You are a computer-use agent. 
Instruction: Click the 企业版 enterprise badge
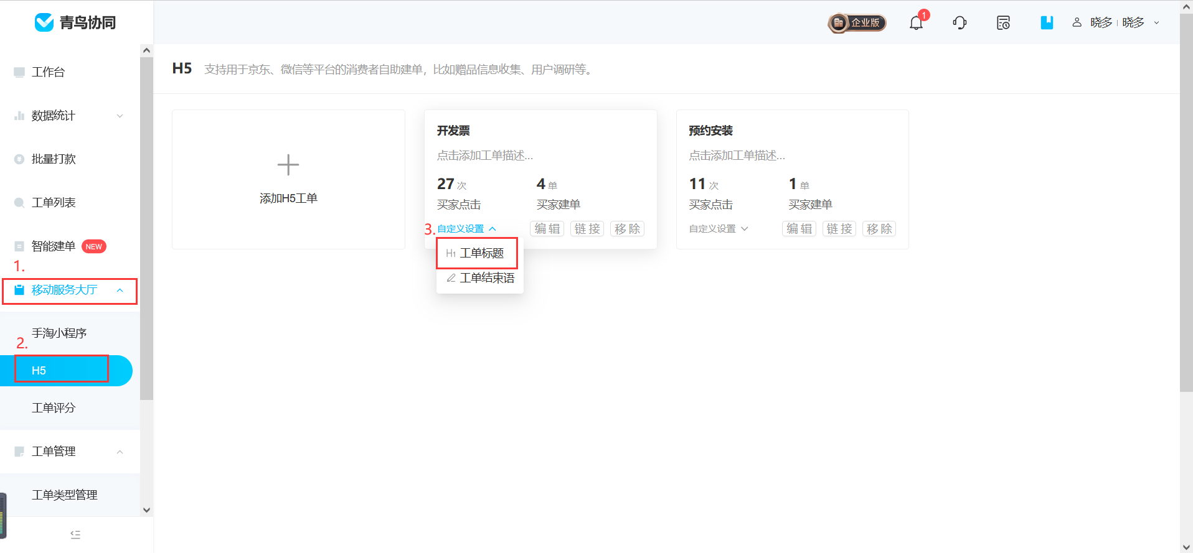(857, 23)
